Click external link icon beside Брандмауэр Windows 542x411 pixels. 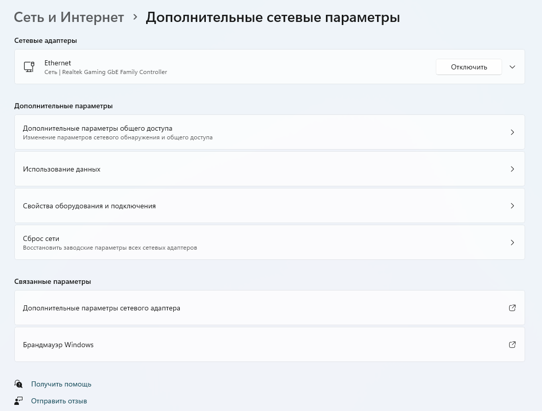point(512,345)
